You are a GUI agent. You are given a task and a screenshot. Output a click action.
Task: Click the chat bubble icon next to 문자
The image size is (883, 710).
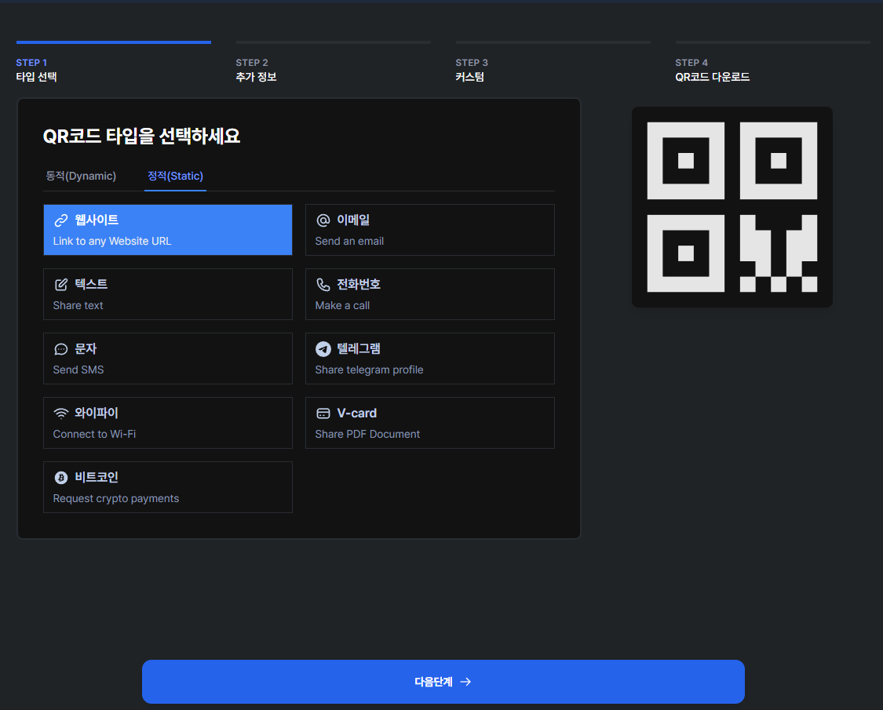pos(60,349)
